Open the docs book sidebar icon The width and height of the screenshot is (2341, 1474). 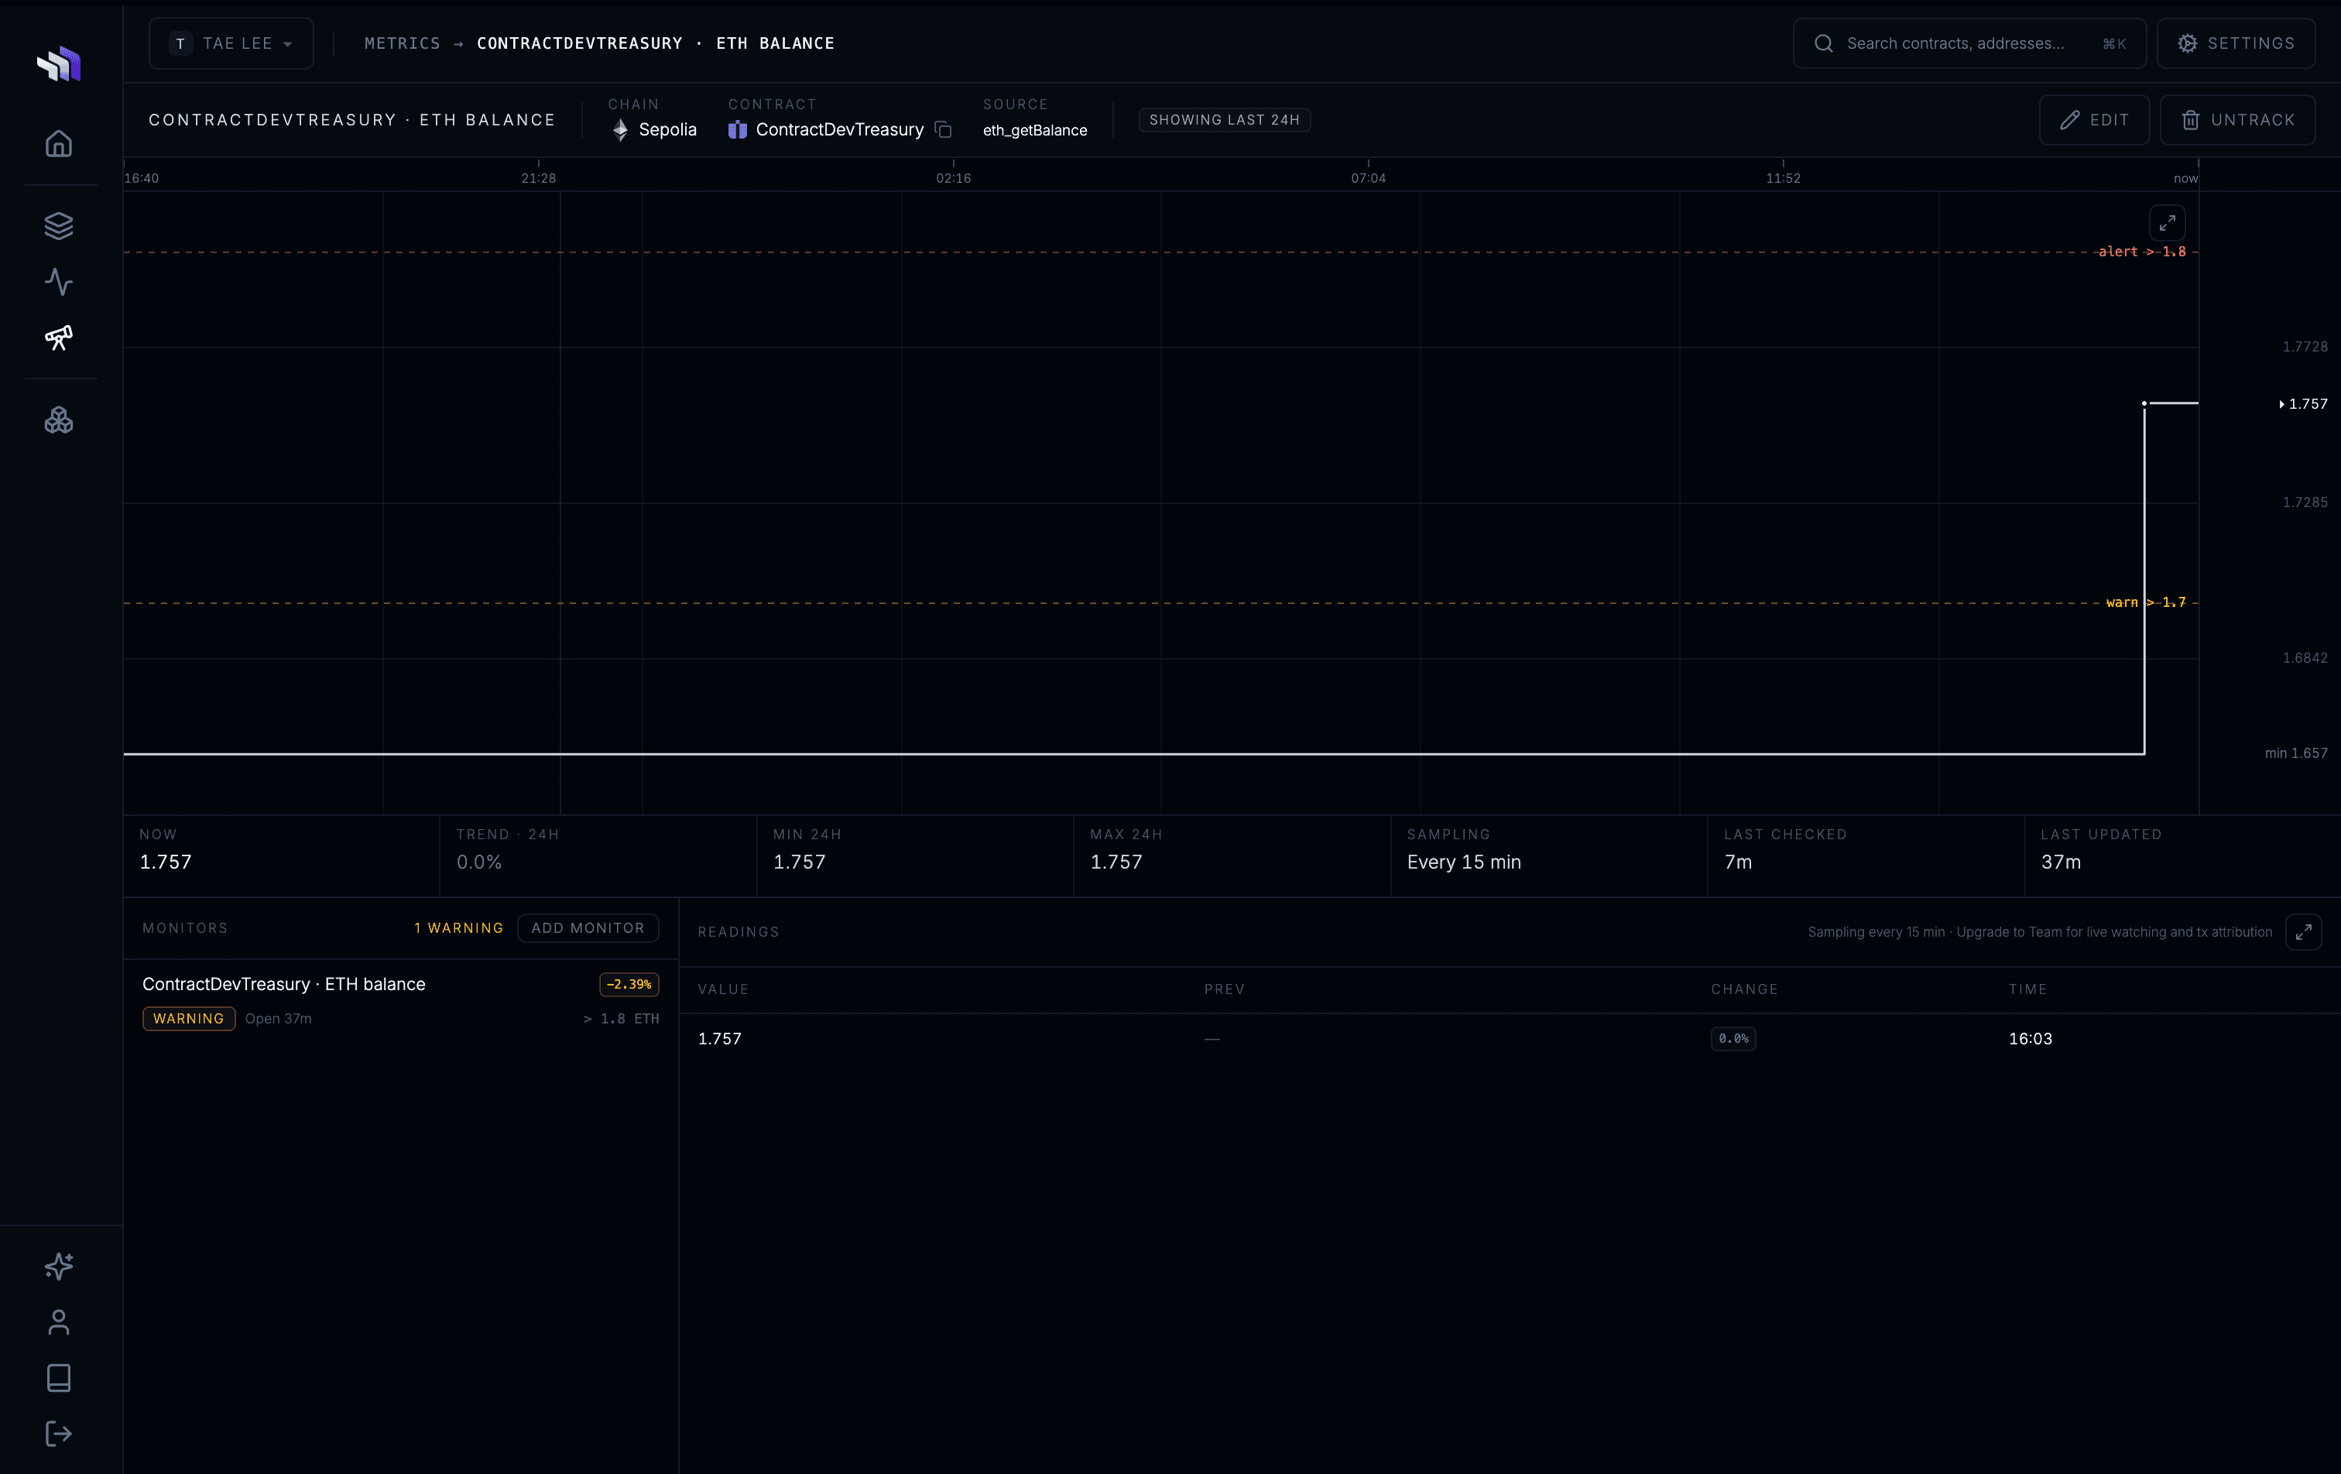[60, 1378]
